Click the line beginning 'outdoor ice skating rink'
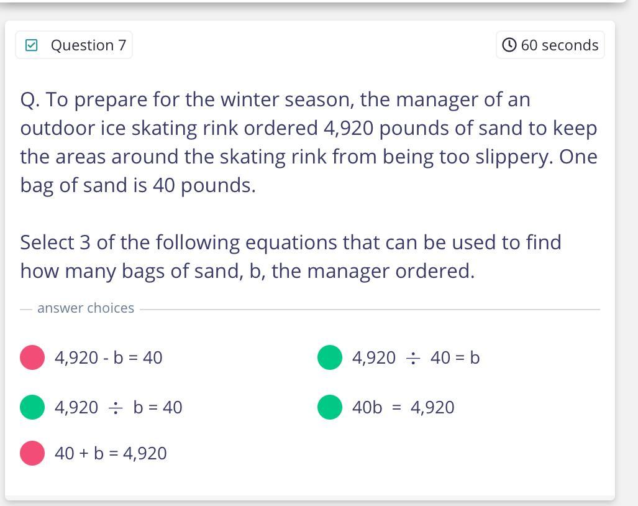 click(x=309, y=128)
